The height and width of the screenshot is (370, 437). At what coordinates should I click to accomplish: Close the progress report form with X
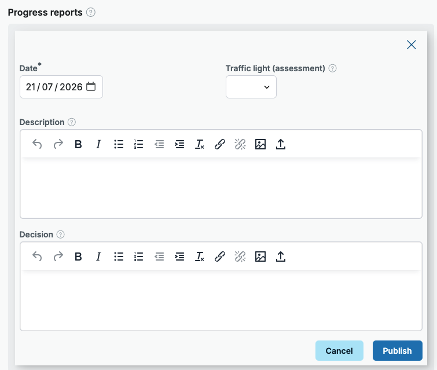(412, 45)
